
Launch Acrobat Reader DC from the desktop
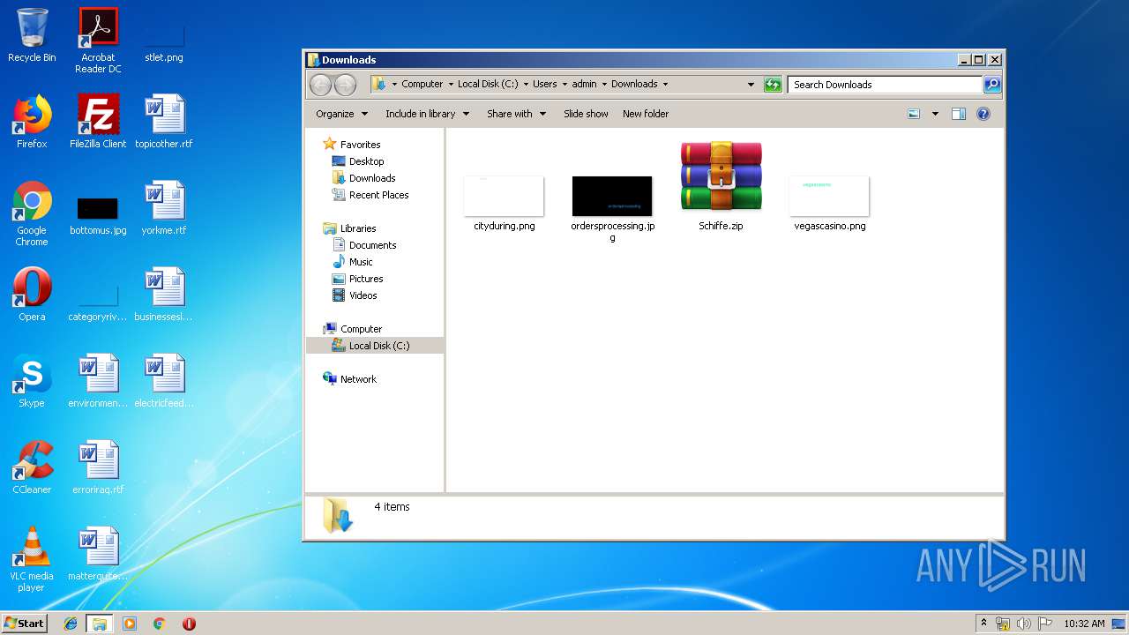(98, 41)
